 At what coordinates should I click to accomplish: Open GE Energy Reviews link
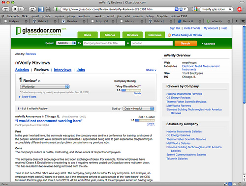179,98
